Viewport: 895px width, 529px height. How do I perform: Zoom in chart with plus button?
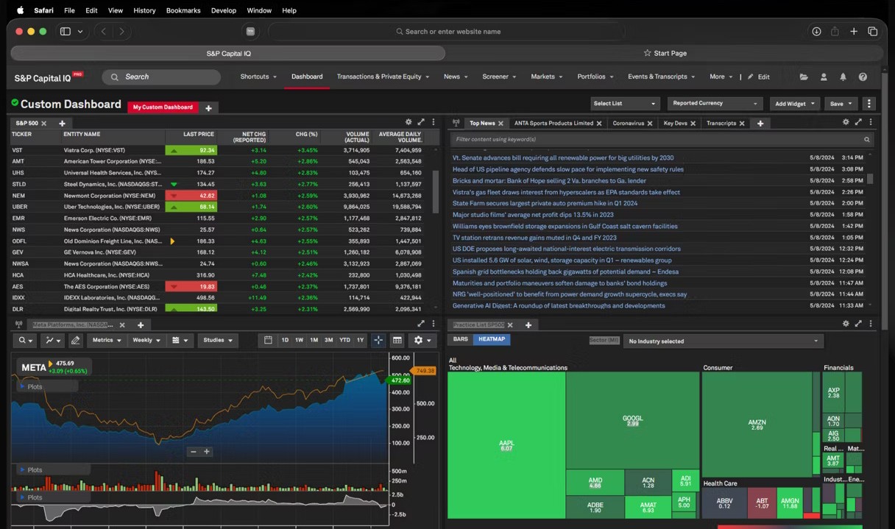207,452
